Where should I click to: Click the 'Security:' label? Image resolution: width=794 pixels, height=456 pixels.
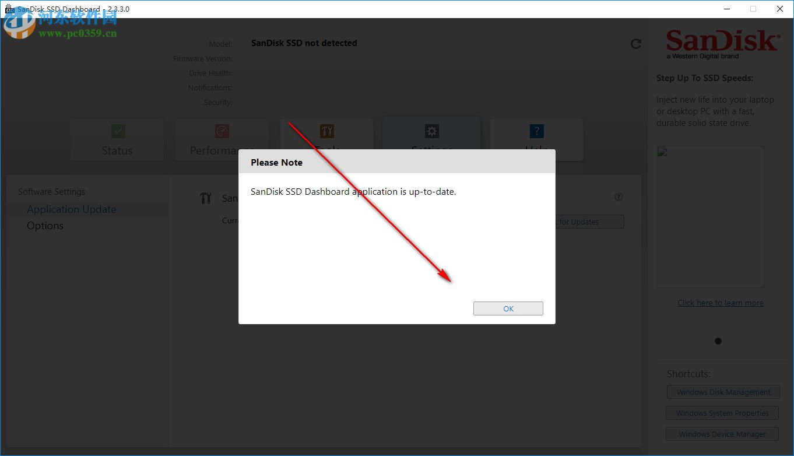click(x=218, y=102)
